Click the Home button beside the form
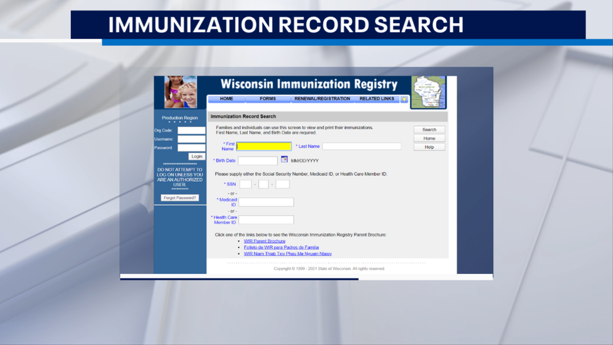Image resolution: width=613 pixels, height=345 pixels. pos(429,138)
